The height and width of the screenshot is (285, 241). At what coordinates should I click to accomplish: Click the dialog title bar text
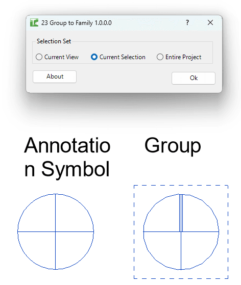point(76,23)
